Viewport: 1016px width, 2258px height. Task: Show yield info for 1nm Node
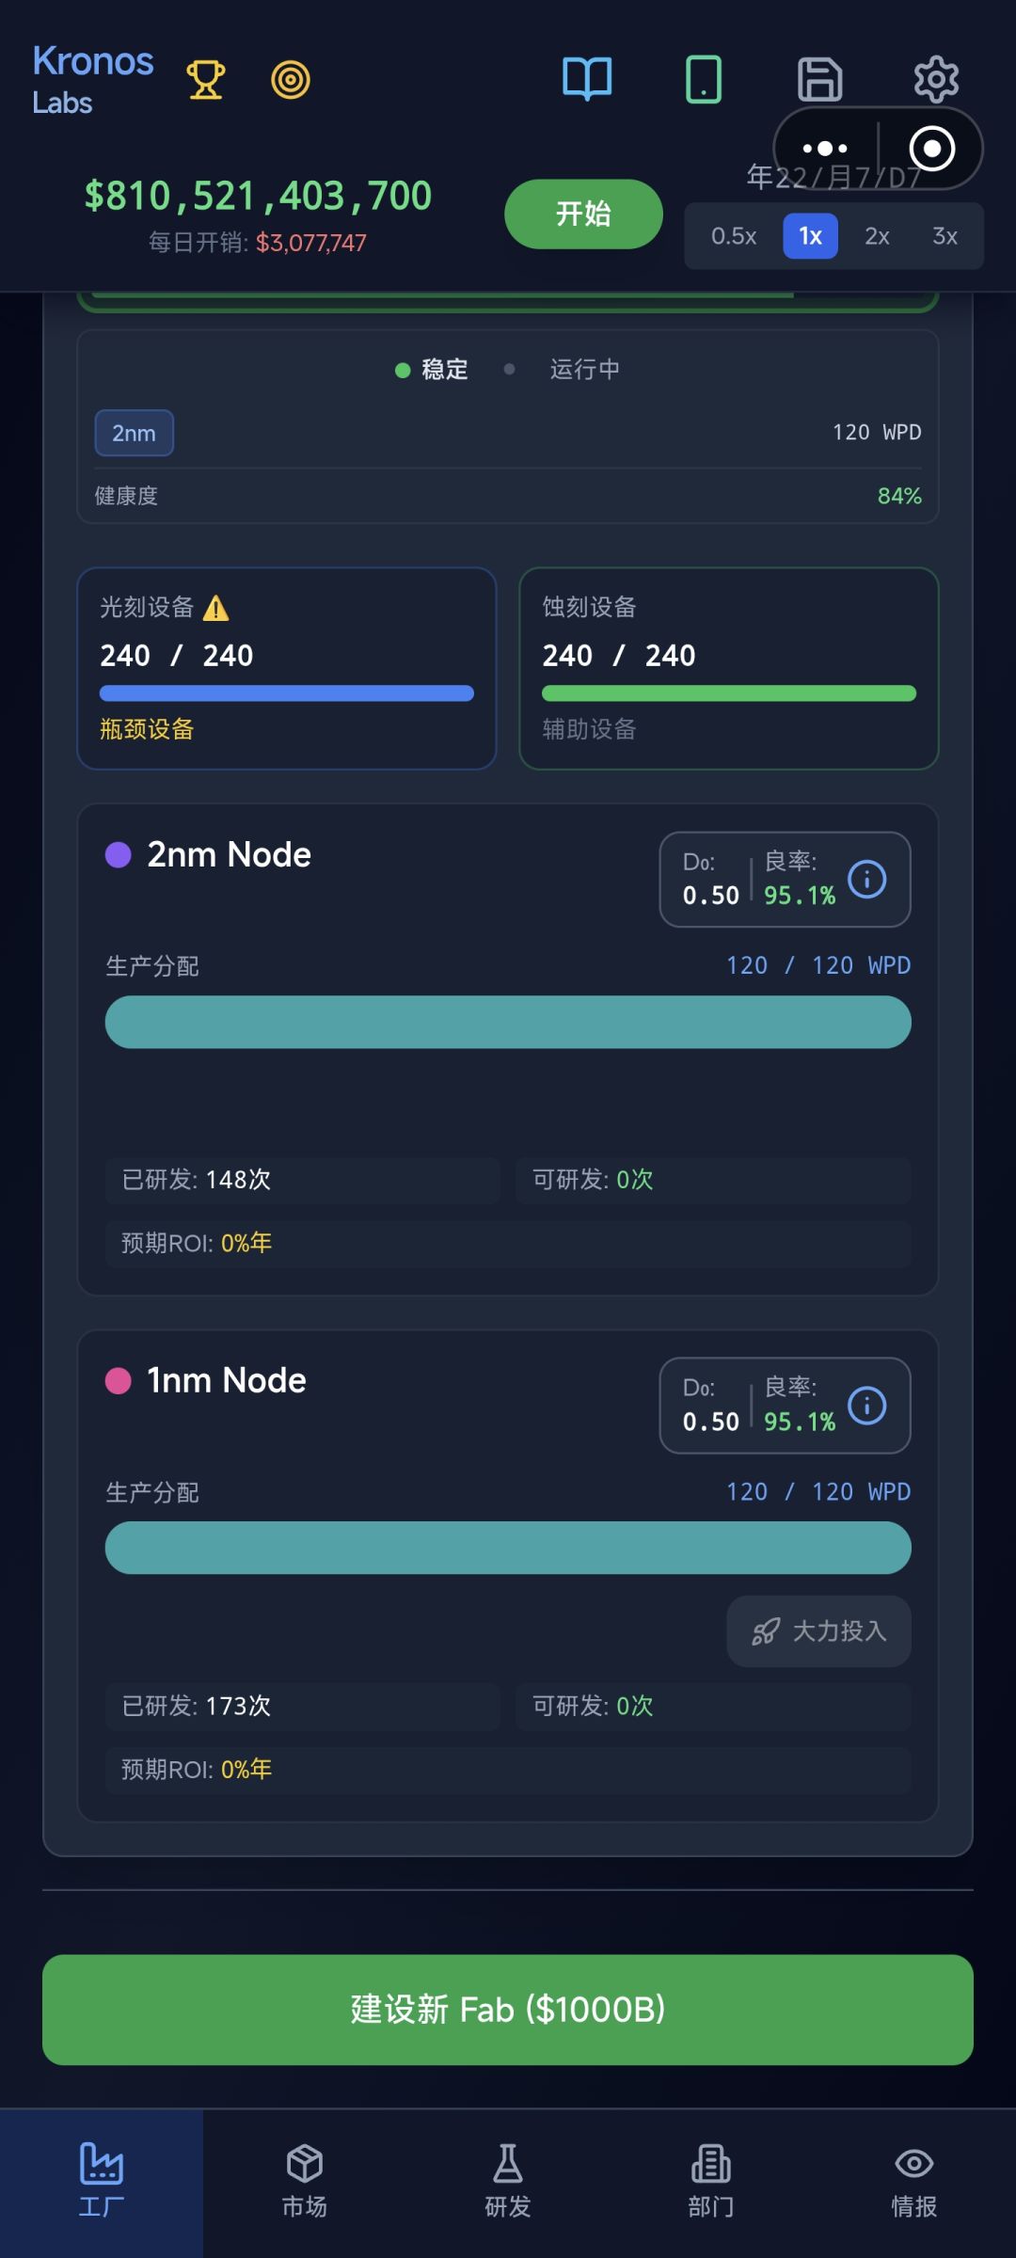866,1406
